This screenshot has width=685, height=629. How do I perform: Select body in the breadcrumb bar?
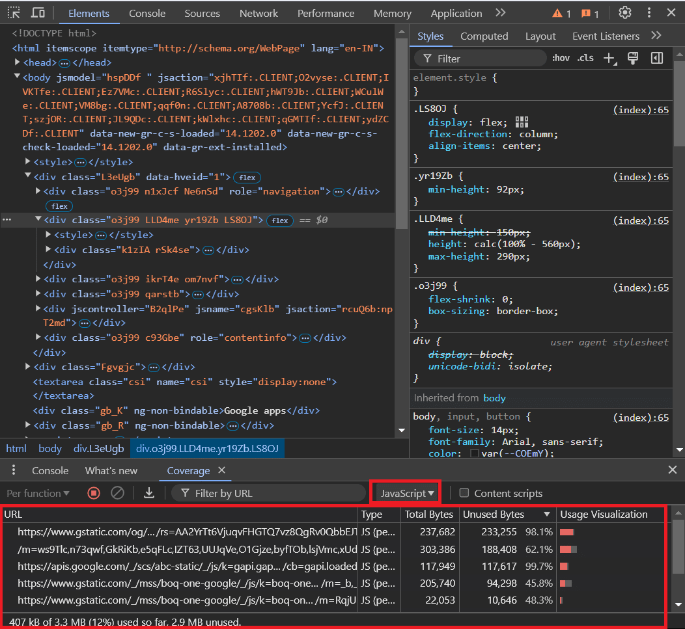click(x=50, y=448)
